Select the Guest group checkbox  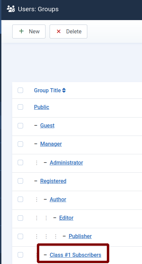point(20,126)
